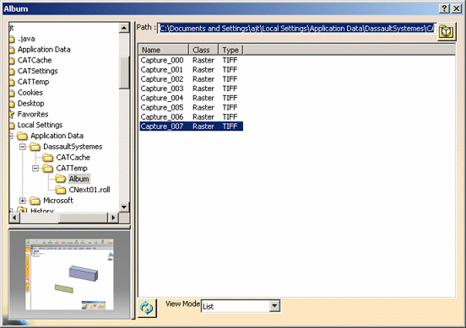
Task: Click Raster class of Capture_003
Action: coord(203,89)
